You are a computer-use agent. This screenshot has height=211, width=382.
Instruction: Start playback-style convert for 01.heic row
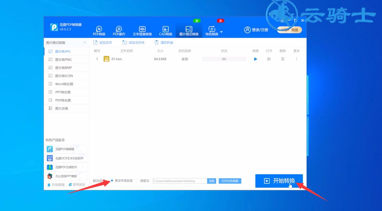coord(256,59)
